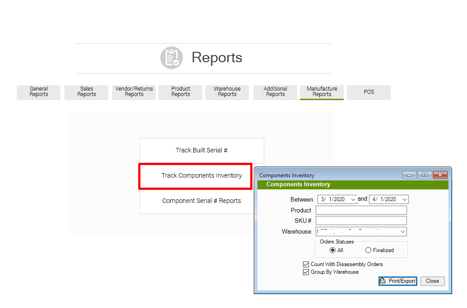Expand the end date picker
The width and height of the screenshot is (467, 308).
coord(404,199)
